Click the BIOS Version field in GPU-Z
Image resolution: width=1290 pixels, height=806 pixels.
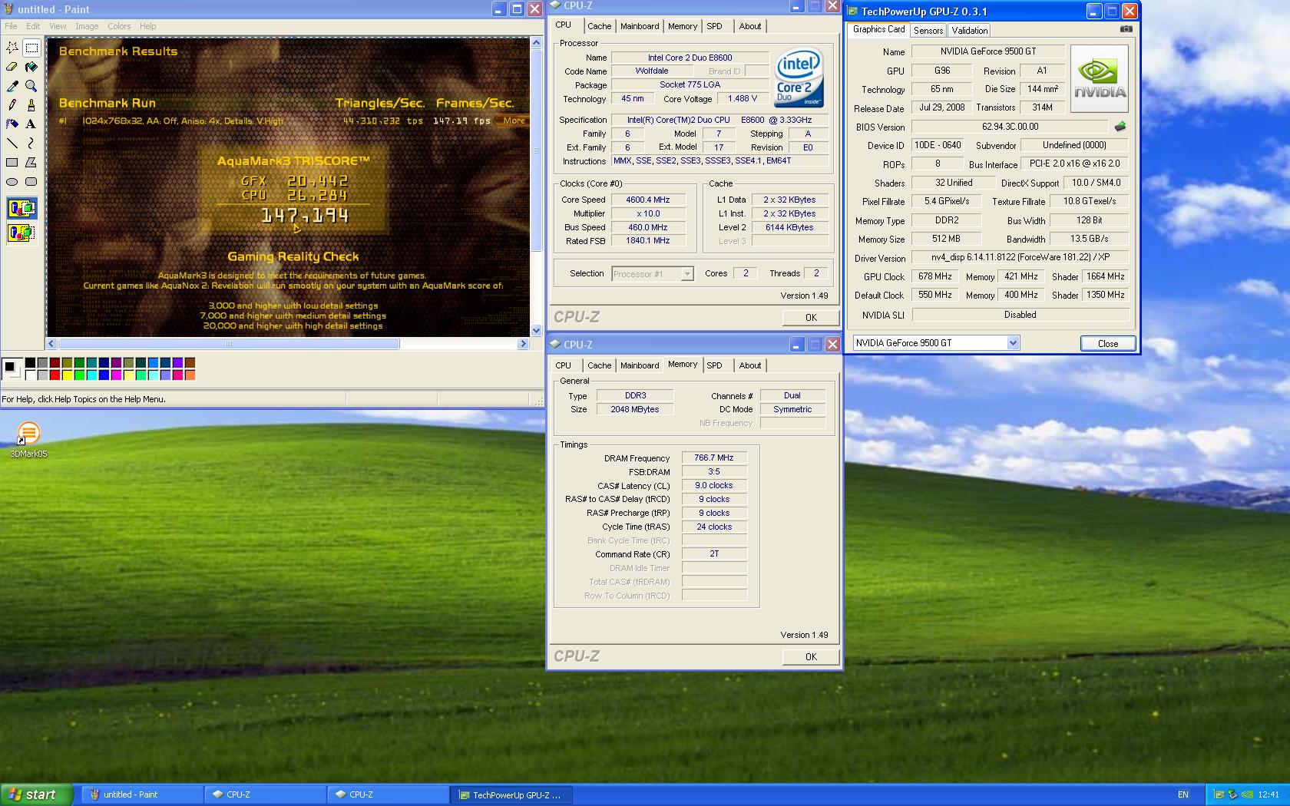pos(1010,127)
